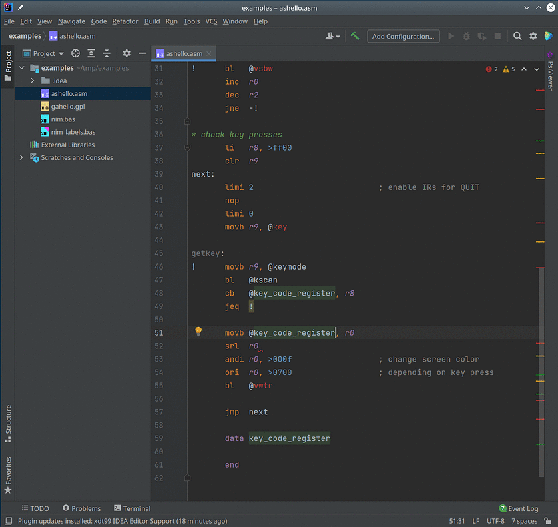Viewport: 558px width, 527px height.
Task: Click Add Configuration button
Action: (404, 36)
